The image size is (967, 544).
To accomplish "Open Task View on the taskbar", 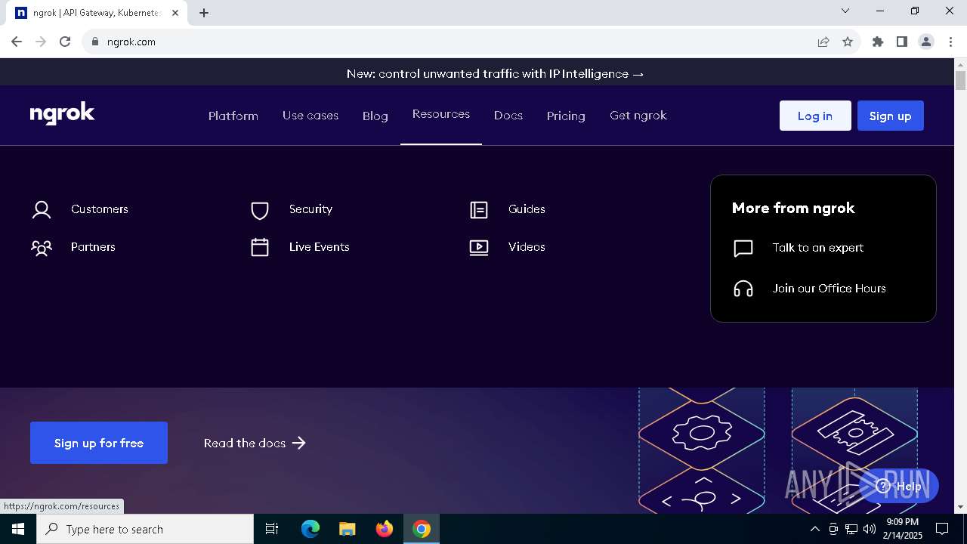I will pyautogui.click(x=272, y=529).
